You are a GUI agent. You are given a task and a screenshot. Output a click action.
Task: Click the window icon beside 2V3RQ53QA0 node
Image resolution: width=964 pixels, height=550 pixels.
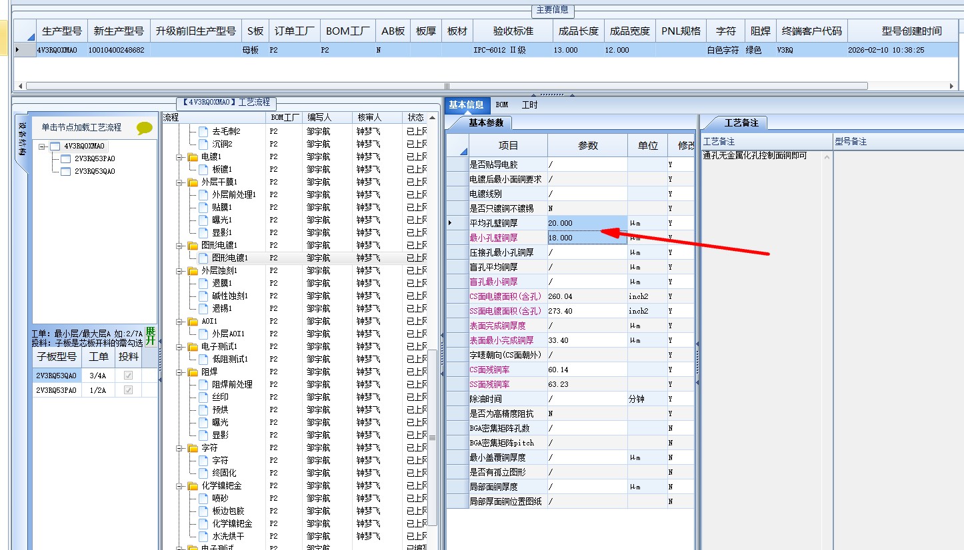[x=65, y=171]
